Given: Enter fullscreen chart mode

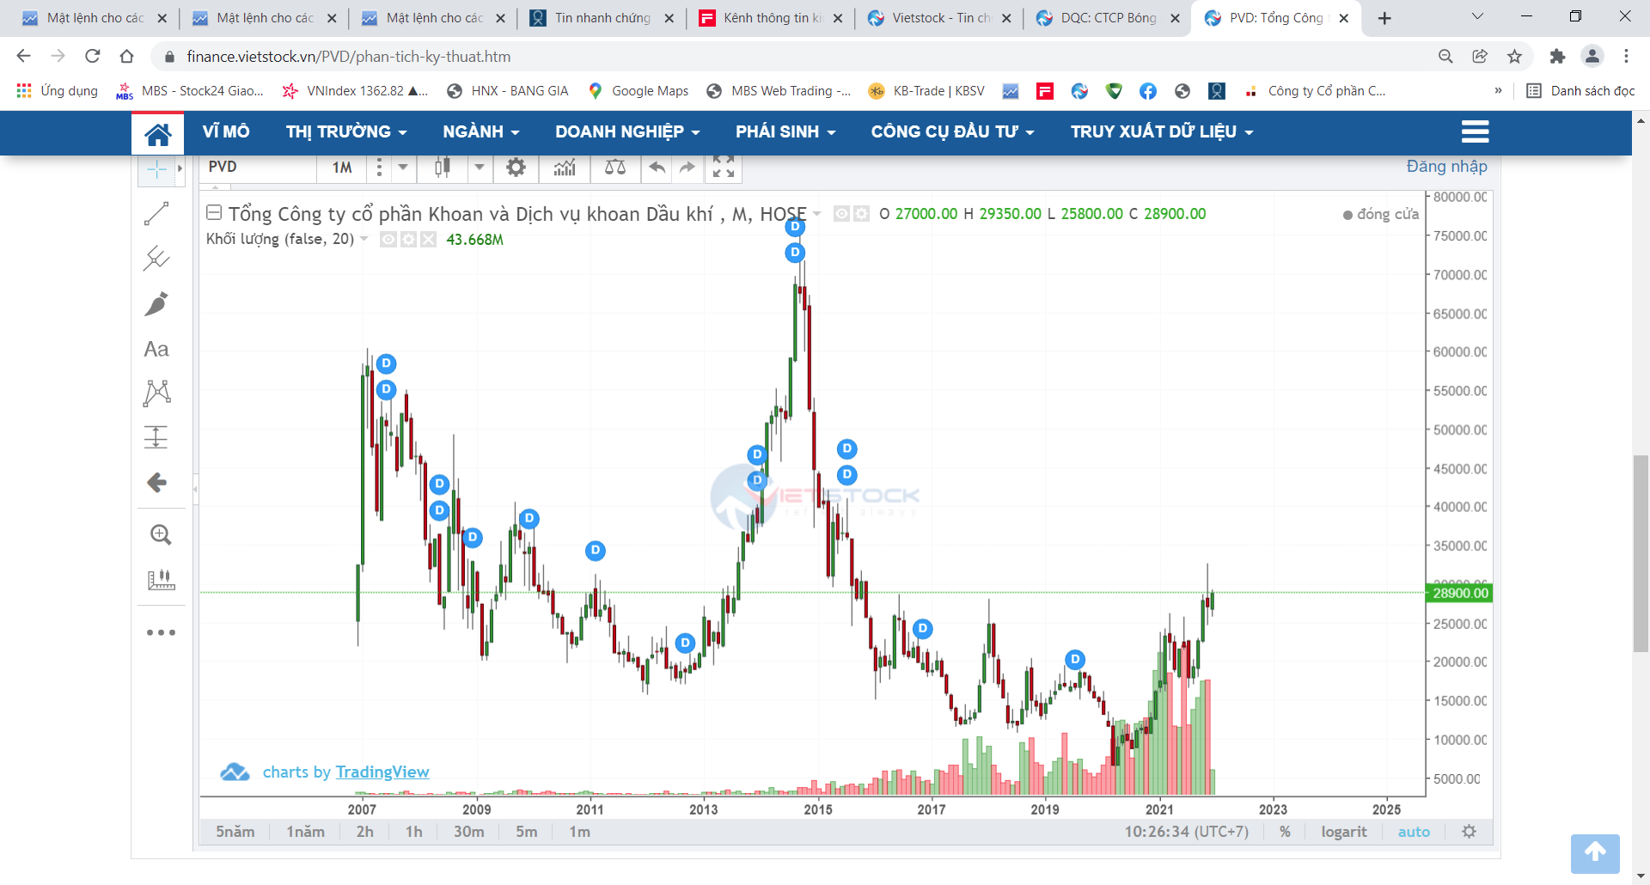Looking at the screenshot, I should pos(724,168).
